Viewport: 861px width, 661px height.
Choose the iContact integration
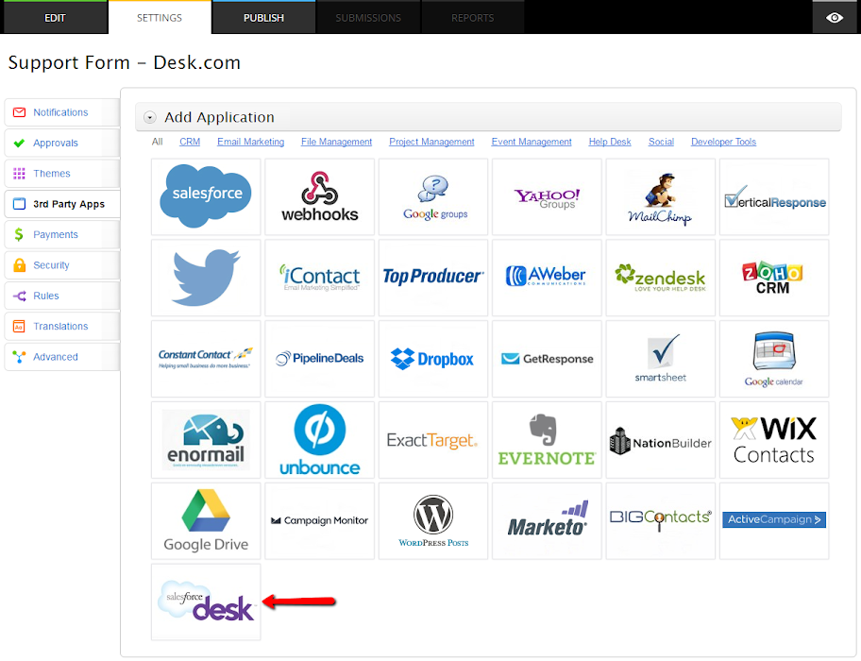(320, 278)
